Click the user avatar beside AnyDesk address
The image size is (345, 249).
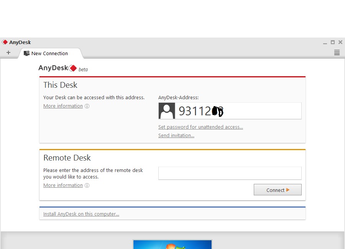[167, 111]
